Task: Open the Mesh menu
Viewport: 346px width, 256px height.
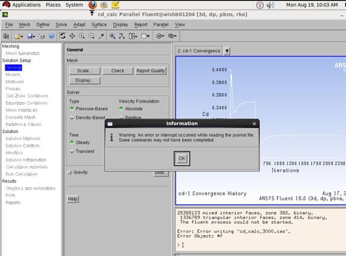Action: (x=25, y=24)
